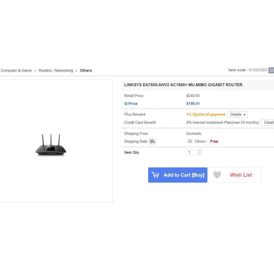Expand the Plus Reward Details dropdown
274x274 pixels.
coord(237,114)
